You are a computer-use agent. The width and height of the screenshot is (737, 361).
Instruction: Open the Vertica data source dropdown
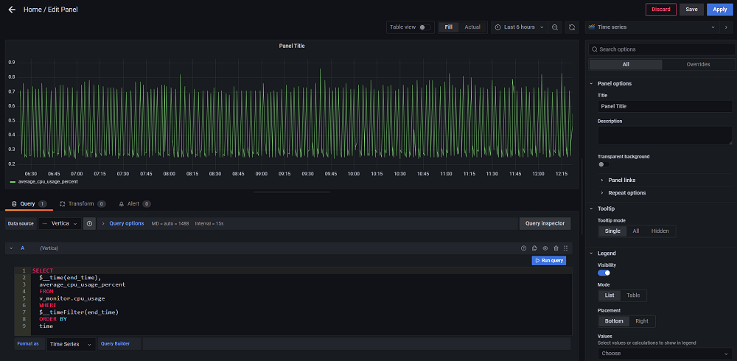[60, 224]
